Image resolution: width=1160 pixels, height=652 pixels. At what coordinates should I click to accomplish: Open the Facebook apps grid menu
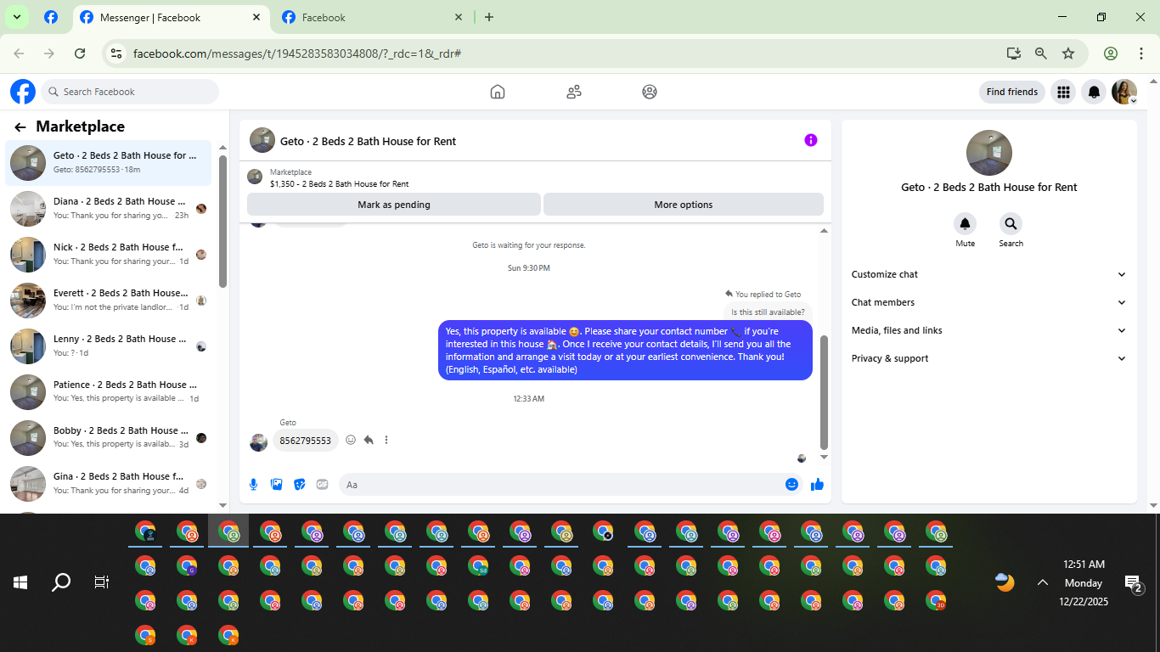[x=1063, y=92]
